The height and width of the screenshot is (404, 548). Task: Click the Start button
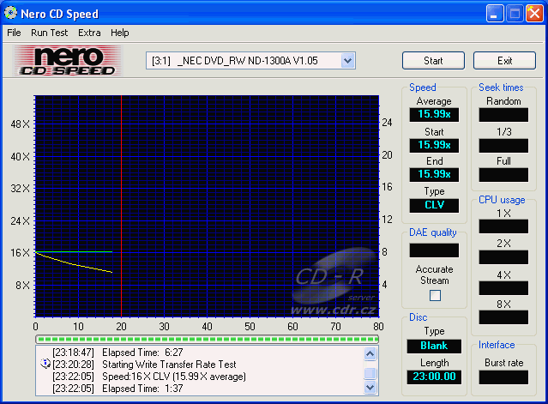pyautogui.click(x=433, y=61)
